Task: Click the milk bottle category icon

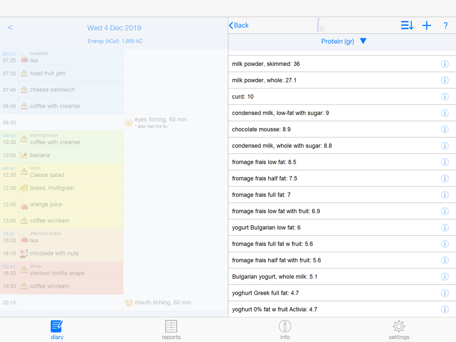Action: [x=321, y=25]
